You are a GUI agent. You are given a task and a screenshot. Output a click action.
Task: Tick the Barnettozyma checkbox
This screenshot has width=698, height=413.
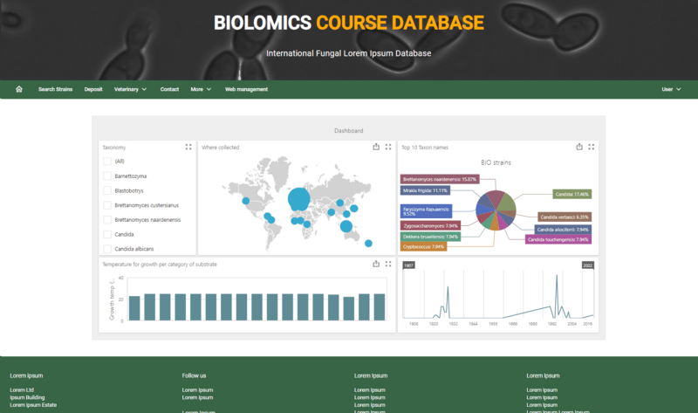pos(107,176)
